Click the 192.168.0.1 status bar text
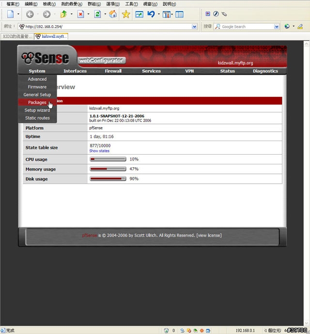 click(245, 331)
